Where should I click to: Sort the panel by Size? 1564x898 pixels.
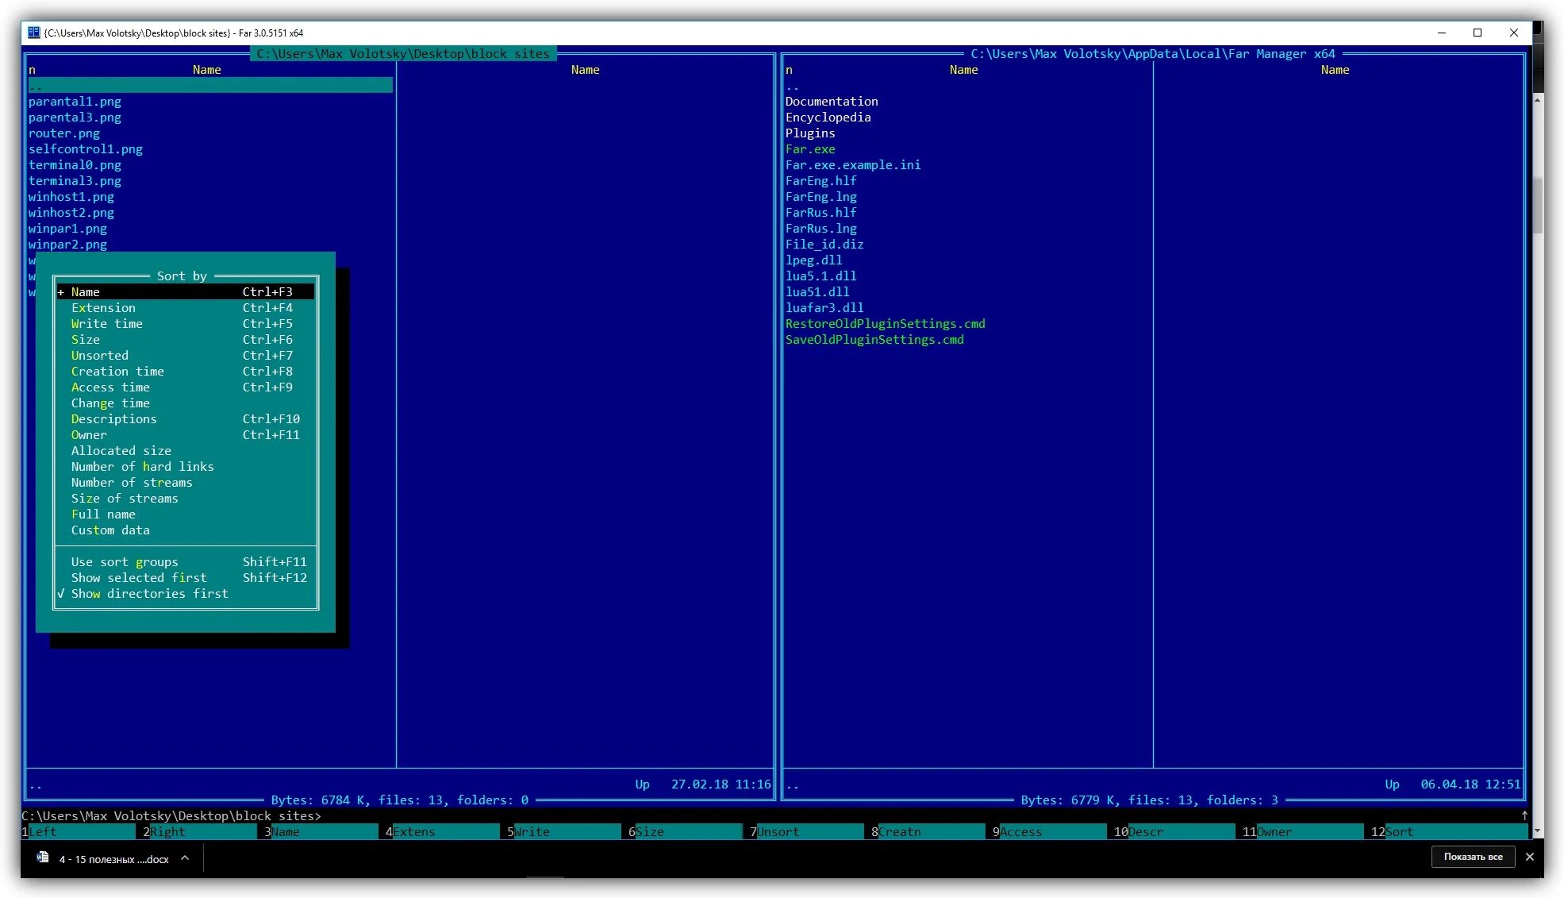[86, 340]
